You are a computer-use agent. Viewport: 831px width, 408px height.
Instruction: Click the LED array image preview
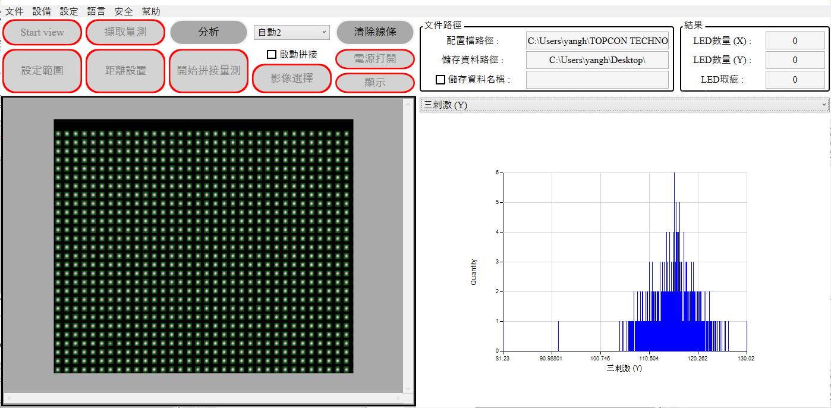203,246
